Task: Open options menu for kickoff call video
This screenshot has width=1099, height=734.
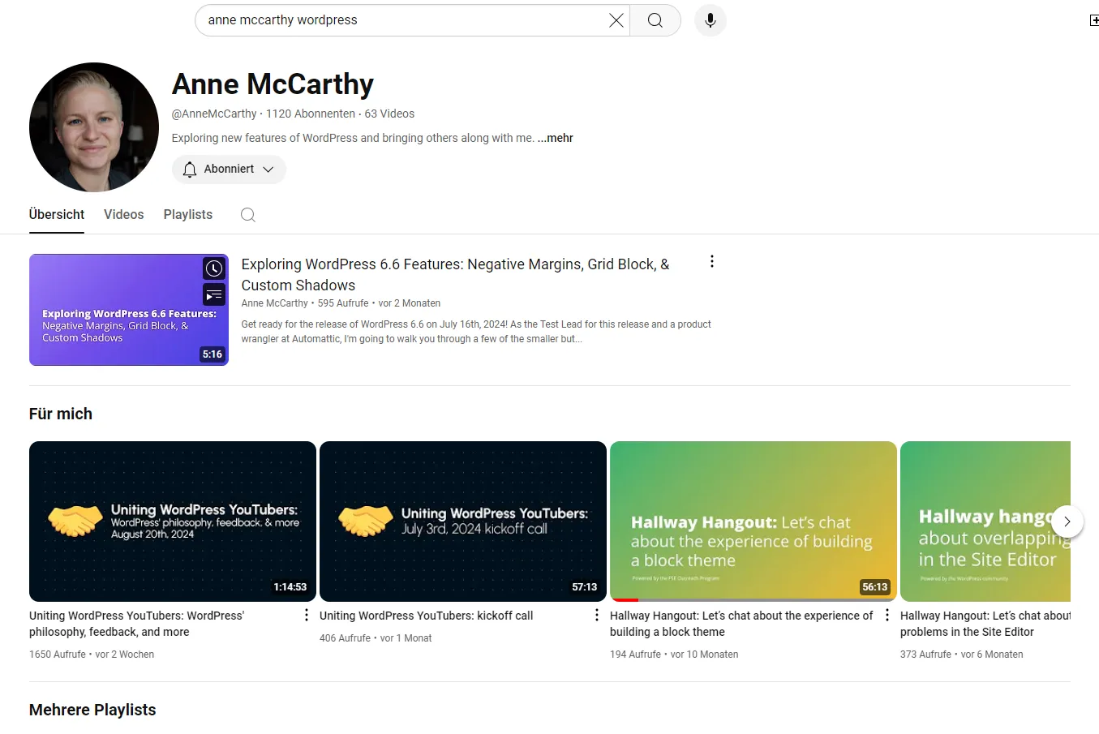Action: [x=596, y=616]
